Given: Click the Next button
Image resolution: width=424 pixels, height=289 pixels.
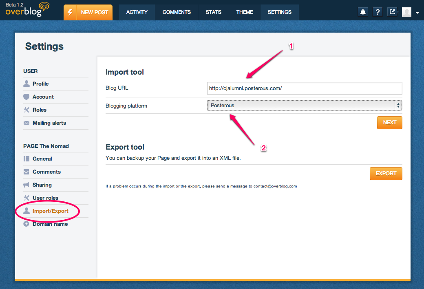Looking at the screenshot, I should [x=389, y=122].
